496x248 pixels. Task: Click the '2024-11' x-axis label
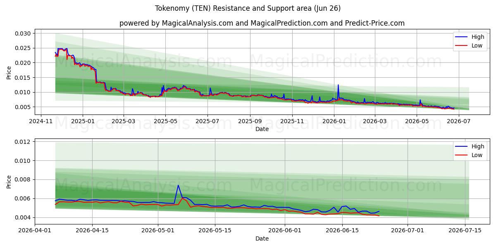[41, 122]
